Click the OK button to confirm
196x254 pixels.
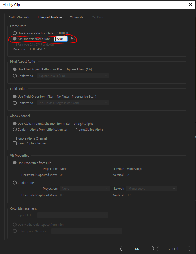coord(137,248)
